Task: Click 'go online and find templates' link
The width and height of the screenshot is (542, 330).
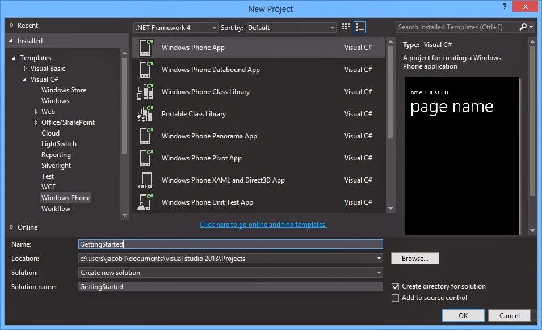Action: pos(263,225)
